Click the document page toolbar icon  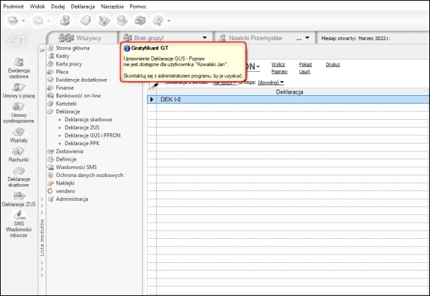(x=85, y=20)
